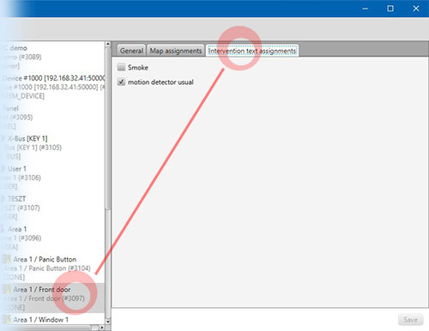Click the Save button
The image size is (429, 331).
tap(410, 320)
